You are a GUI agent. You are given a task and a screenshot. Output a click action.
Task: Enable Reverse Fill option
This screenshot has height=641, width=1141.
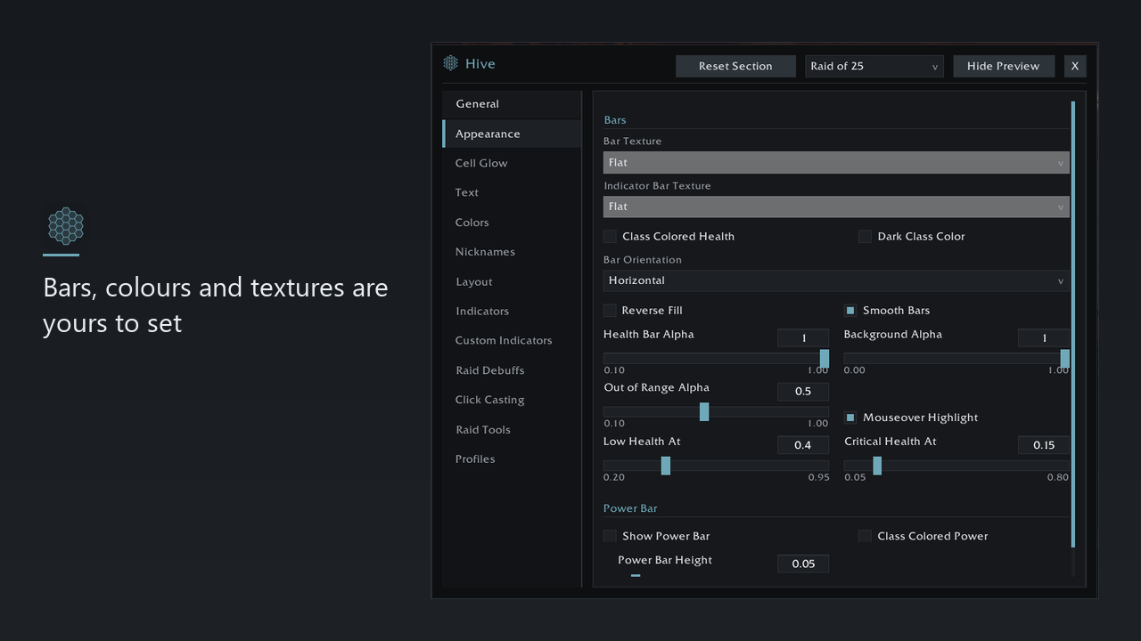pos(610,310)
